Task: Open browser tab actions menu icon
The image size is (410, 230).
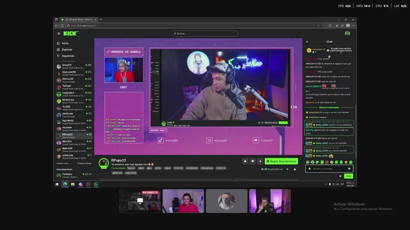Action: [56, 19]
